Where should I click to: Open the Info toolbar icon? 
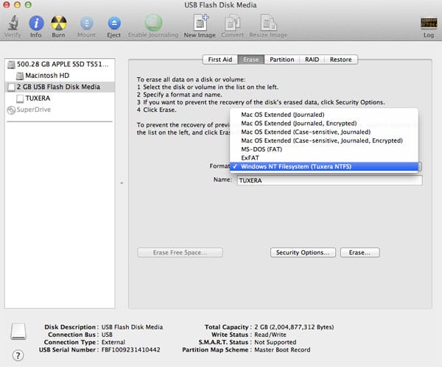[x=36, y=23]
